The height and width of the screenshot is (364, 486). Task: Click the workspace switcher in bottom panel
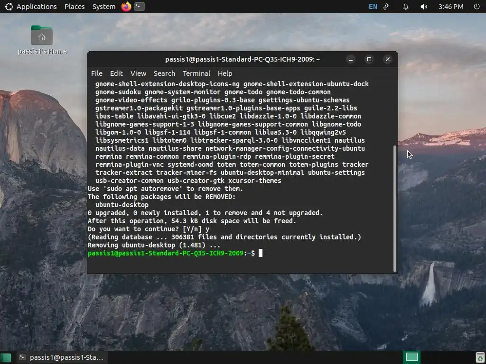click(411, 357)
